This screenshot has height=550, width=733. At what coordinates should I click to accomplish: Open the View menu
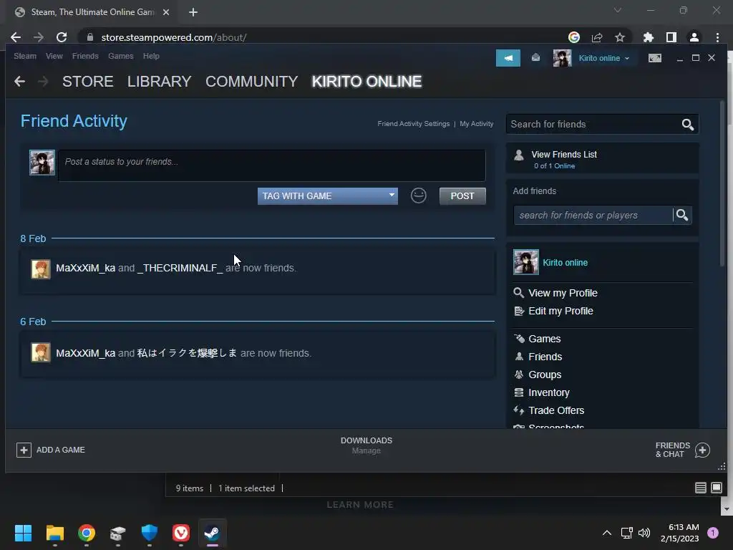[54, 56]
